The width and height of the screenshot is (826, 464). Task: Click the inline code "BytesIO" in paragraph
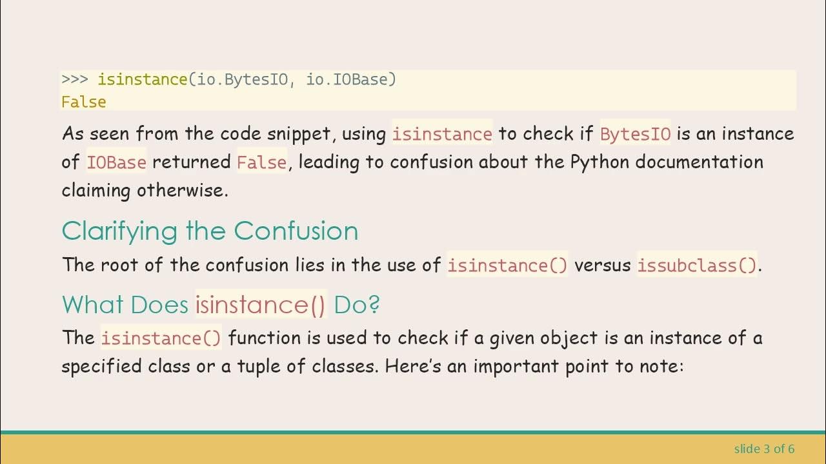click(x=636, y=134)
